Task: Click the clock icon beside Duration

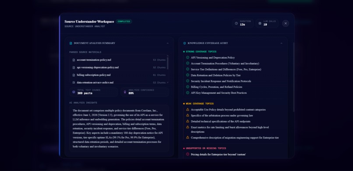Action: click(x=236, y=23)
